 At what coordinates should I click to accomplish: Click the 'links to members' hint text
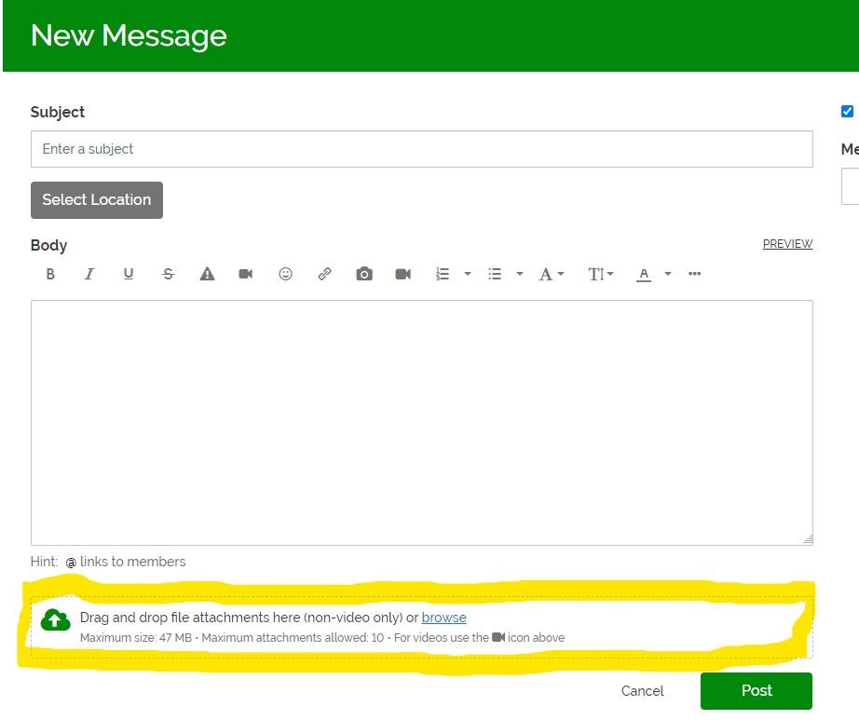(x=132, y=562)
